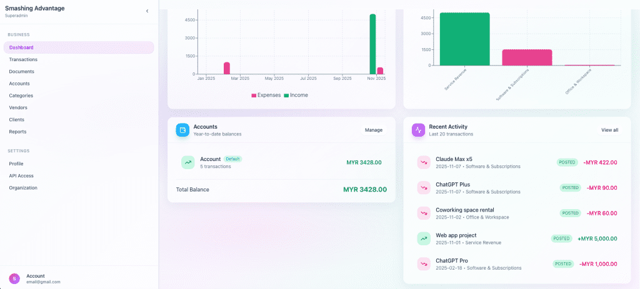
Task: Toggle the Expenses legend item
Action: pos(266,95)
